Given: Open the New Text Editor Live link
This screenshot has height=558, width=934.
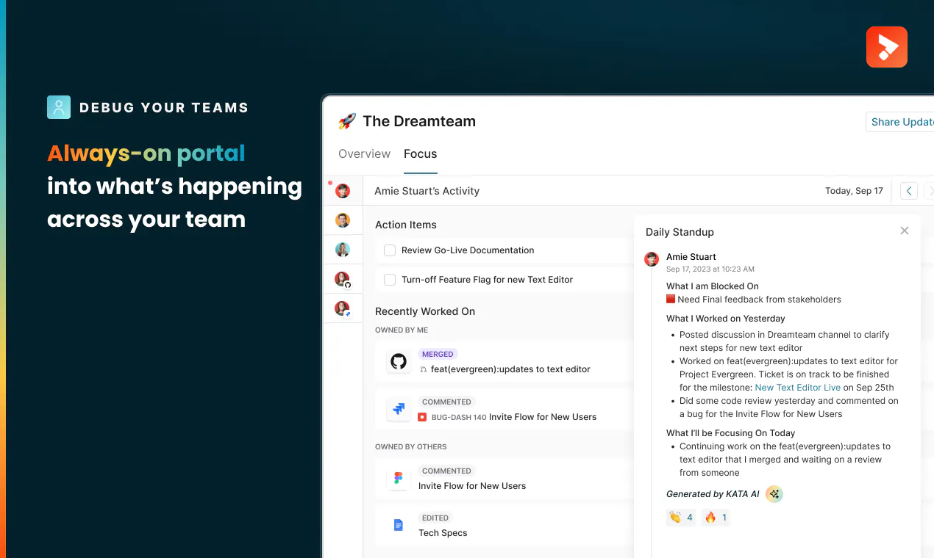Looking at the screenshot, I should 797,388.
